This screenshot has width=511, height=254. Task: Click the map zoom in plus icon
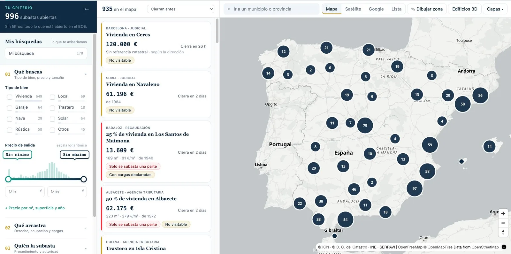[x=503, y=214]
